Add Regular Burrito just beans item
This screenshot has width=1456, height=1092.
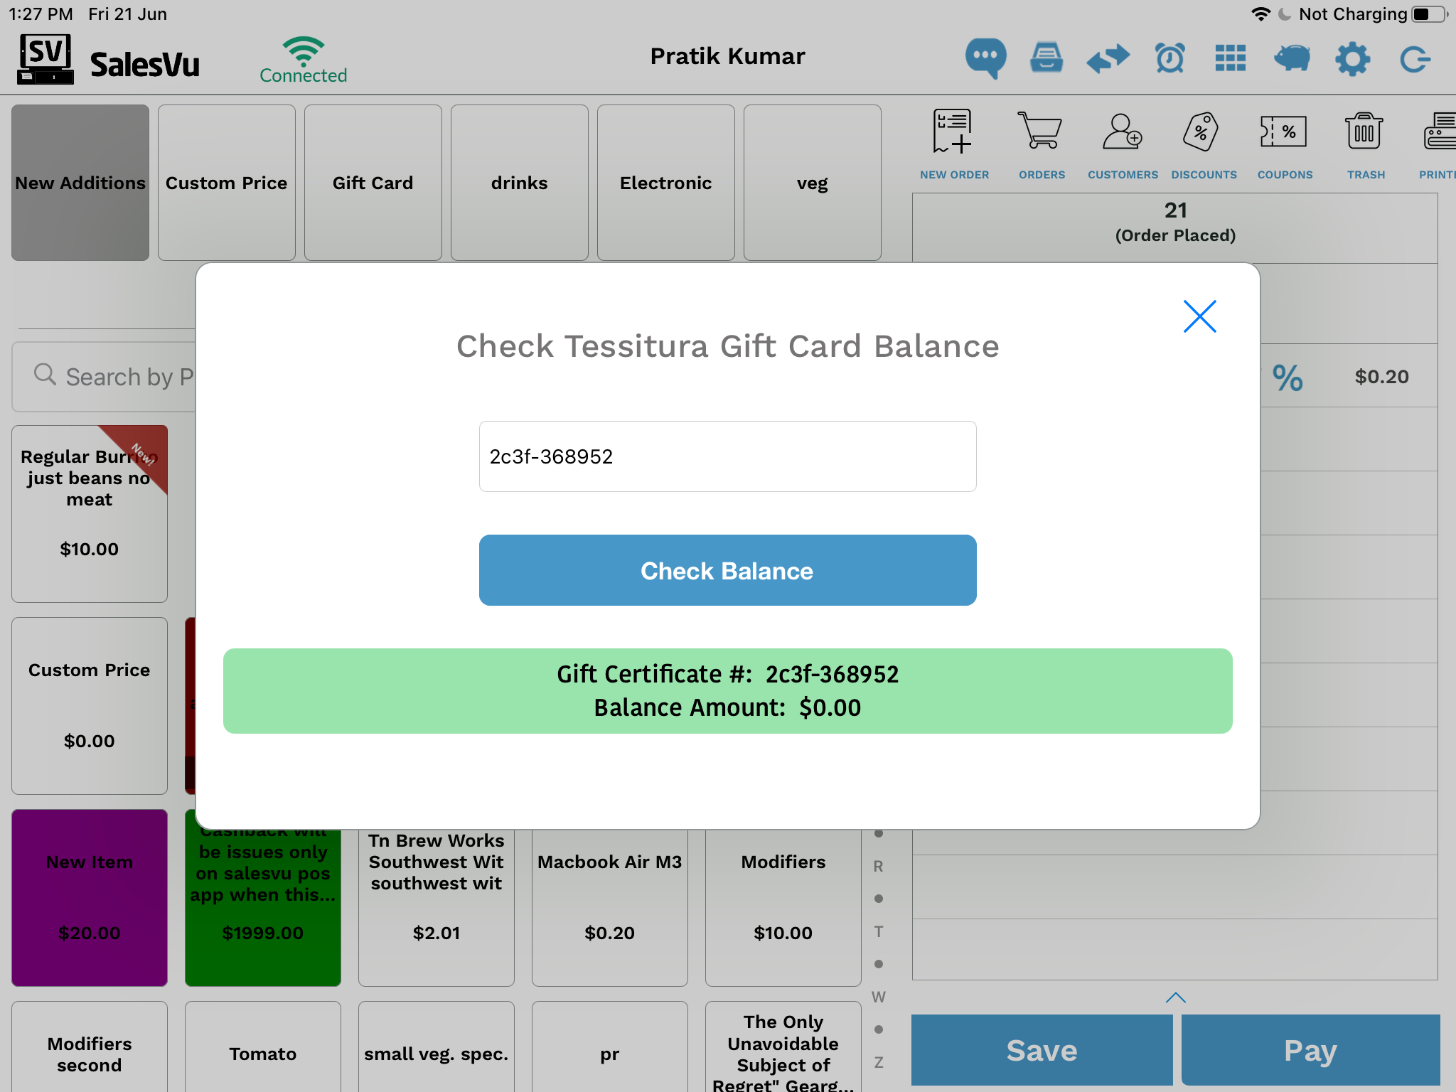tap(90, 514)
